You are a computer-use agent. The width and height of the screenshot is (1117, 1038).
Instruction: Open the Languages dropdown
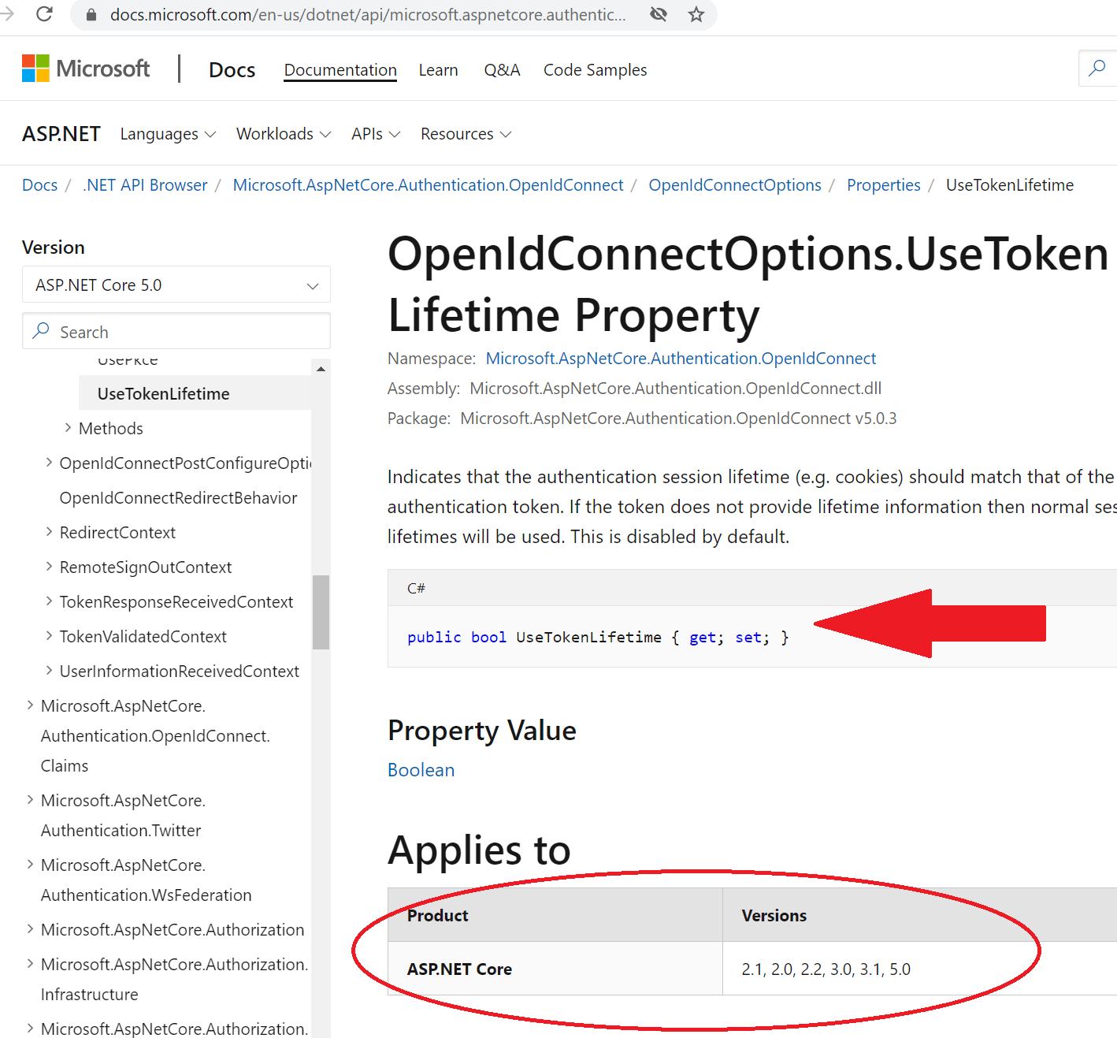click(x=167, y=133)
